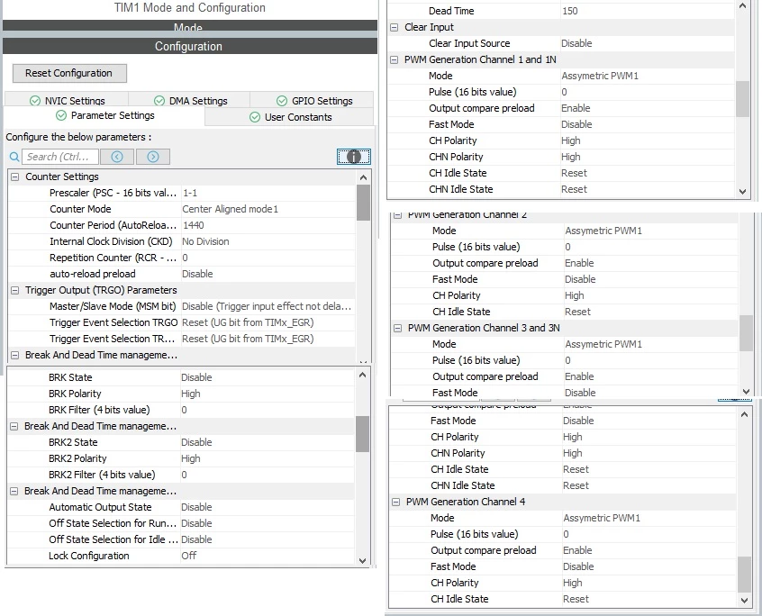This screenshot has width=762, height=616.
Task: Collapse PWM Generation Channel 3 and 3N
Action: click(x=397, y=328)
